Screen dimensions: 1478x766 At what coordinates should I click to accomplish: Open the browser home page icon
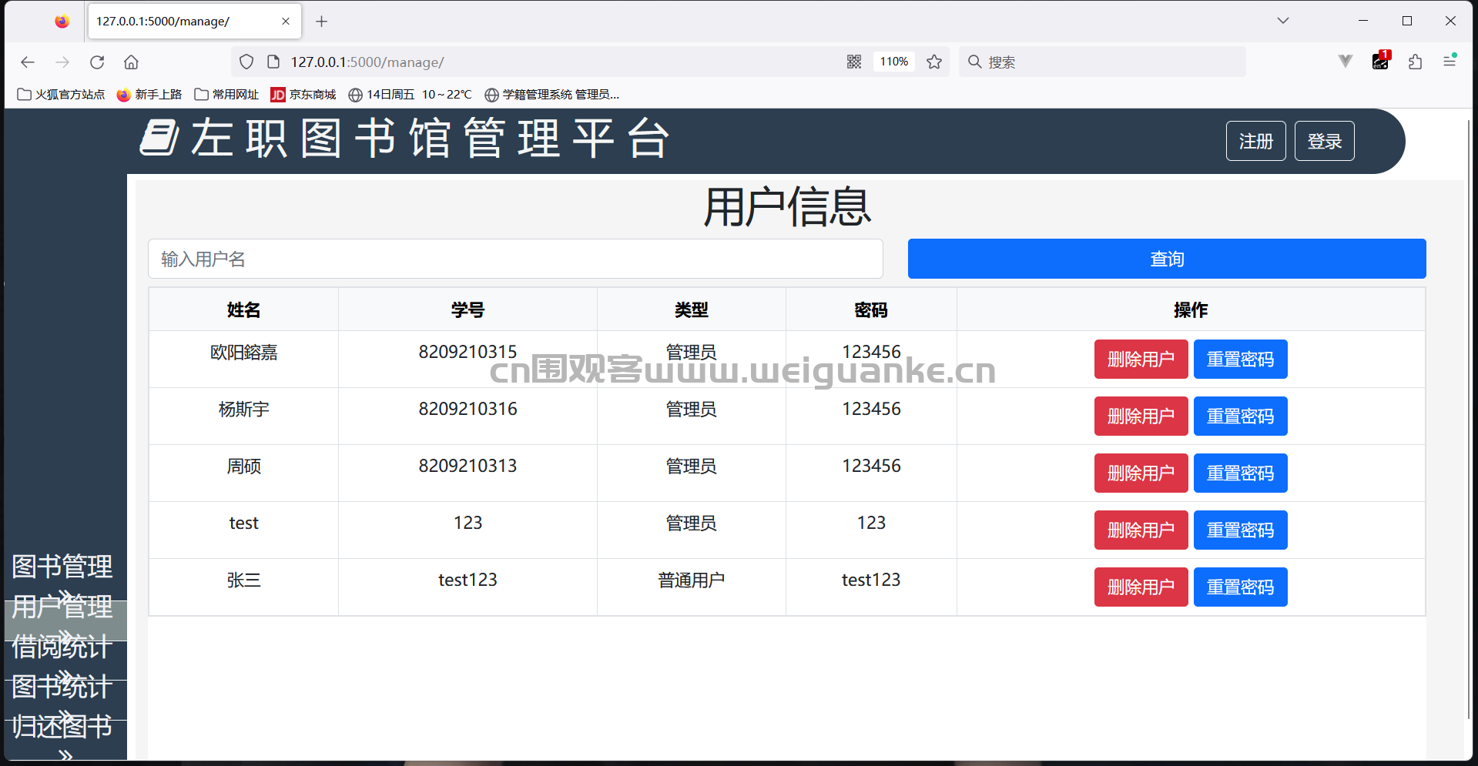click(x=132, y=62)
